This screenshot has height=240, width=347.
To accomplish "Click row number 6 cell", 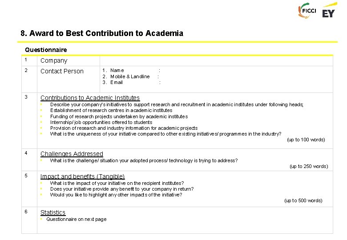I will [x=29, y=220].
